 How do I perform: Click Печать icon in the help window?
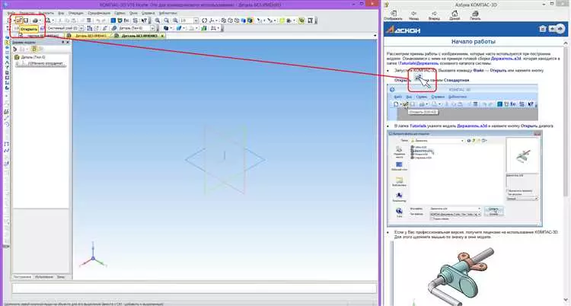click(475, 15)
